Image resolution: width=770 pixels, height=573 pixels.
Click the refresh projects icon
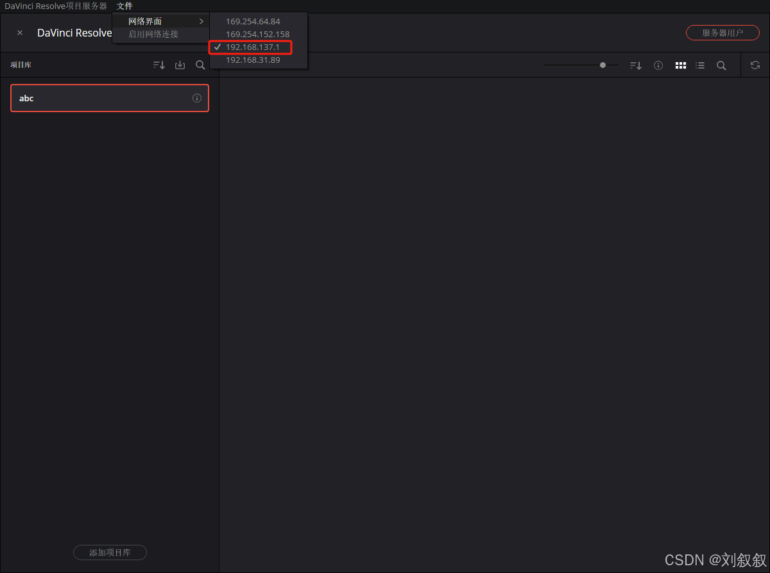pyautogui.click(x=755, y=65)
